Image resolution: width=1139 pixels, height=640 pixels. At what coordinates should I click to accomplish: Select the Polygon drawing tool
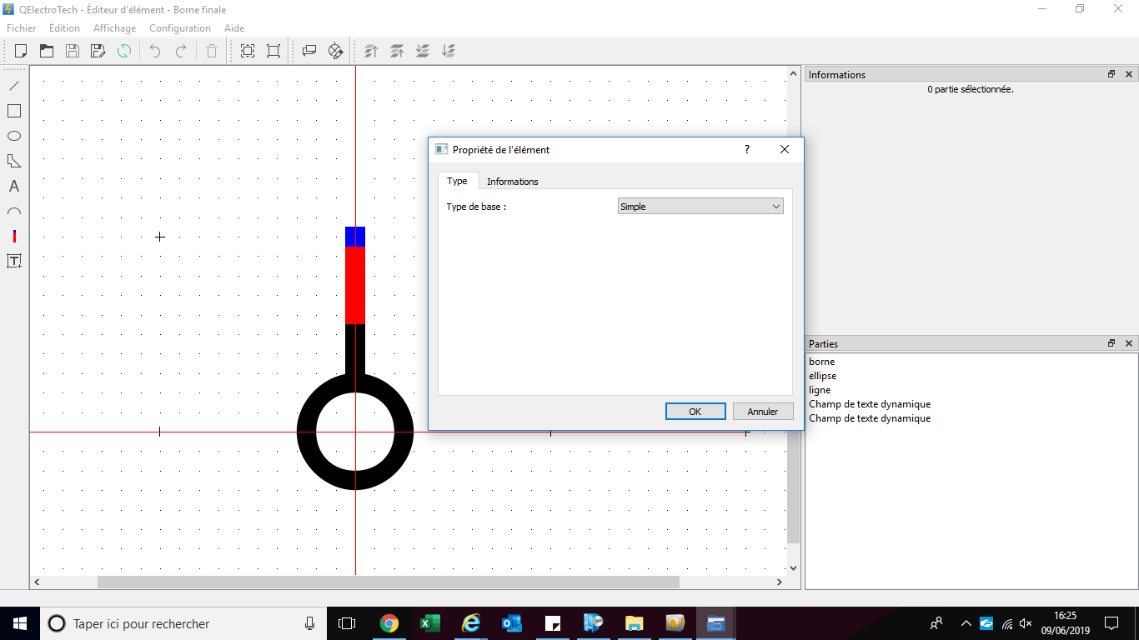14,161
